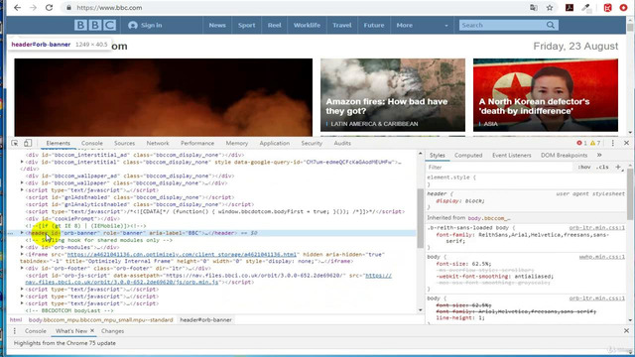
Task: Click the Worklife nav link
Action: (307, 25)
